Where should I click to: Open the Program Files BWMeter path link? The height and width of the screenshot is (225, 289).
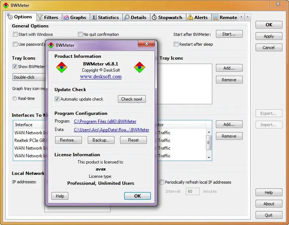[x=105, y=121]
